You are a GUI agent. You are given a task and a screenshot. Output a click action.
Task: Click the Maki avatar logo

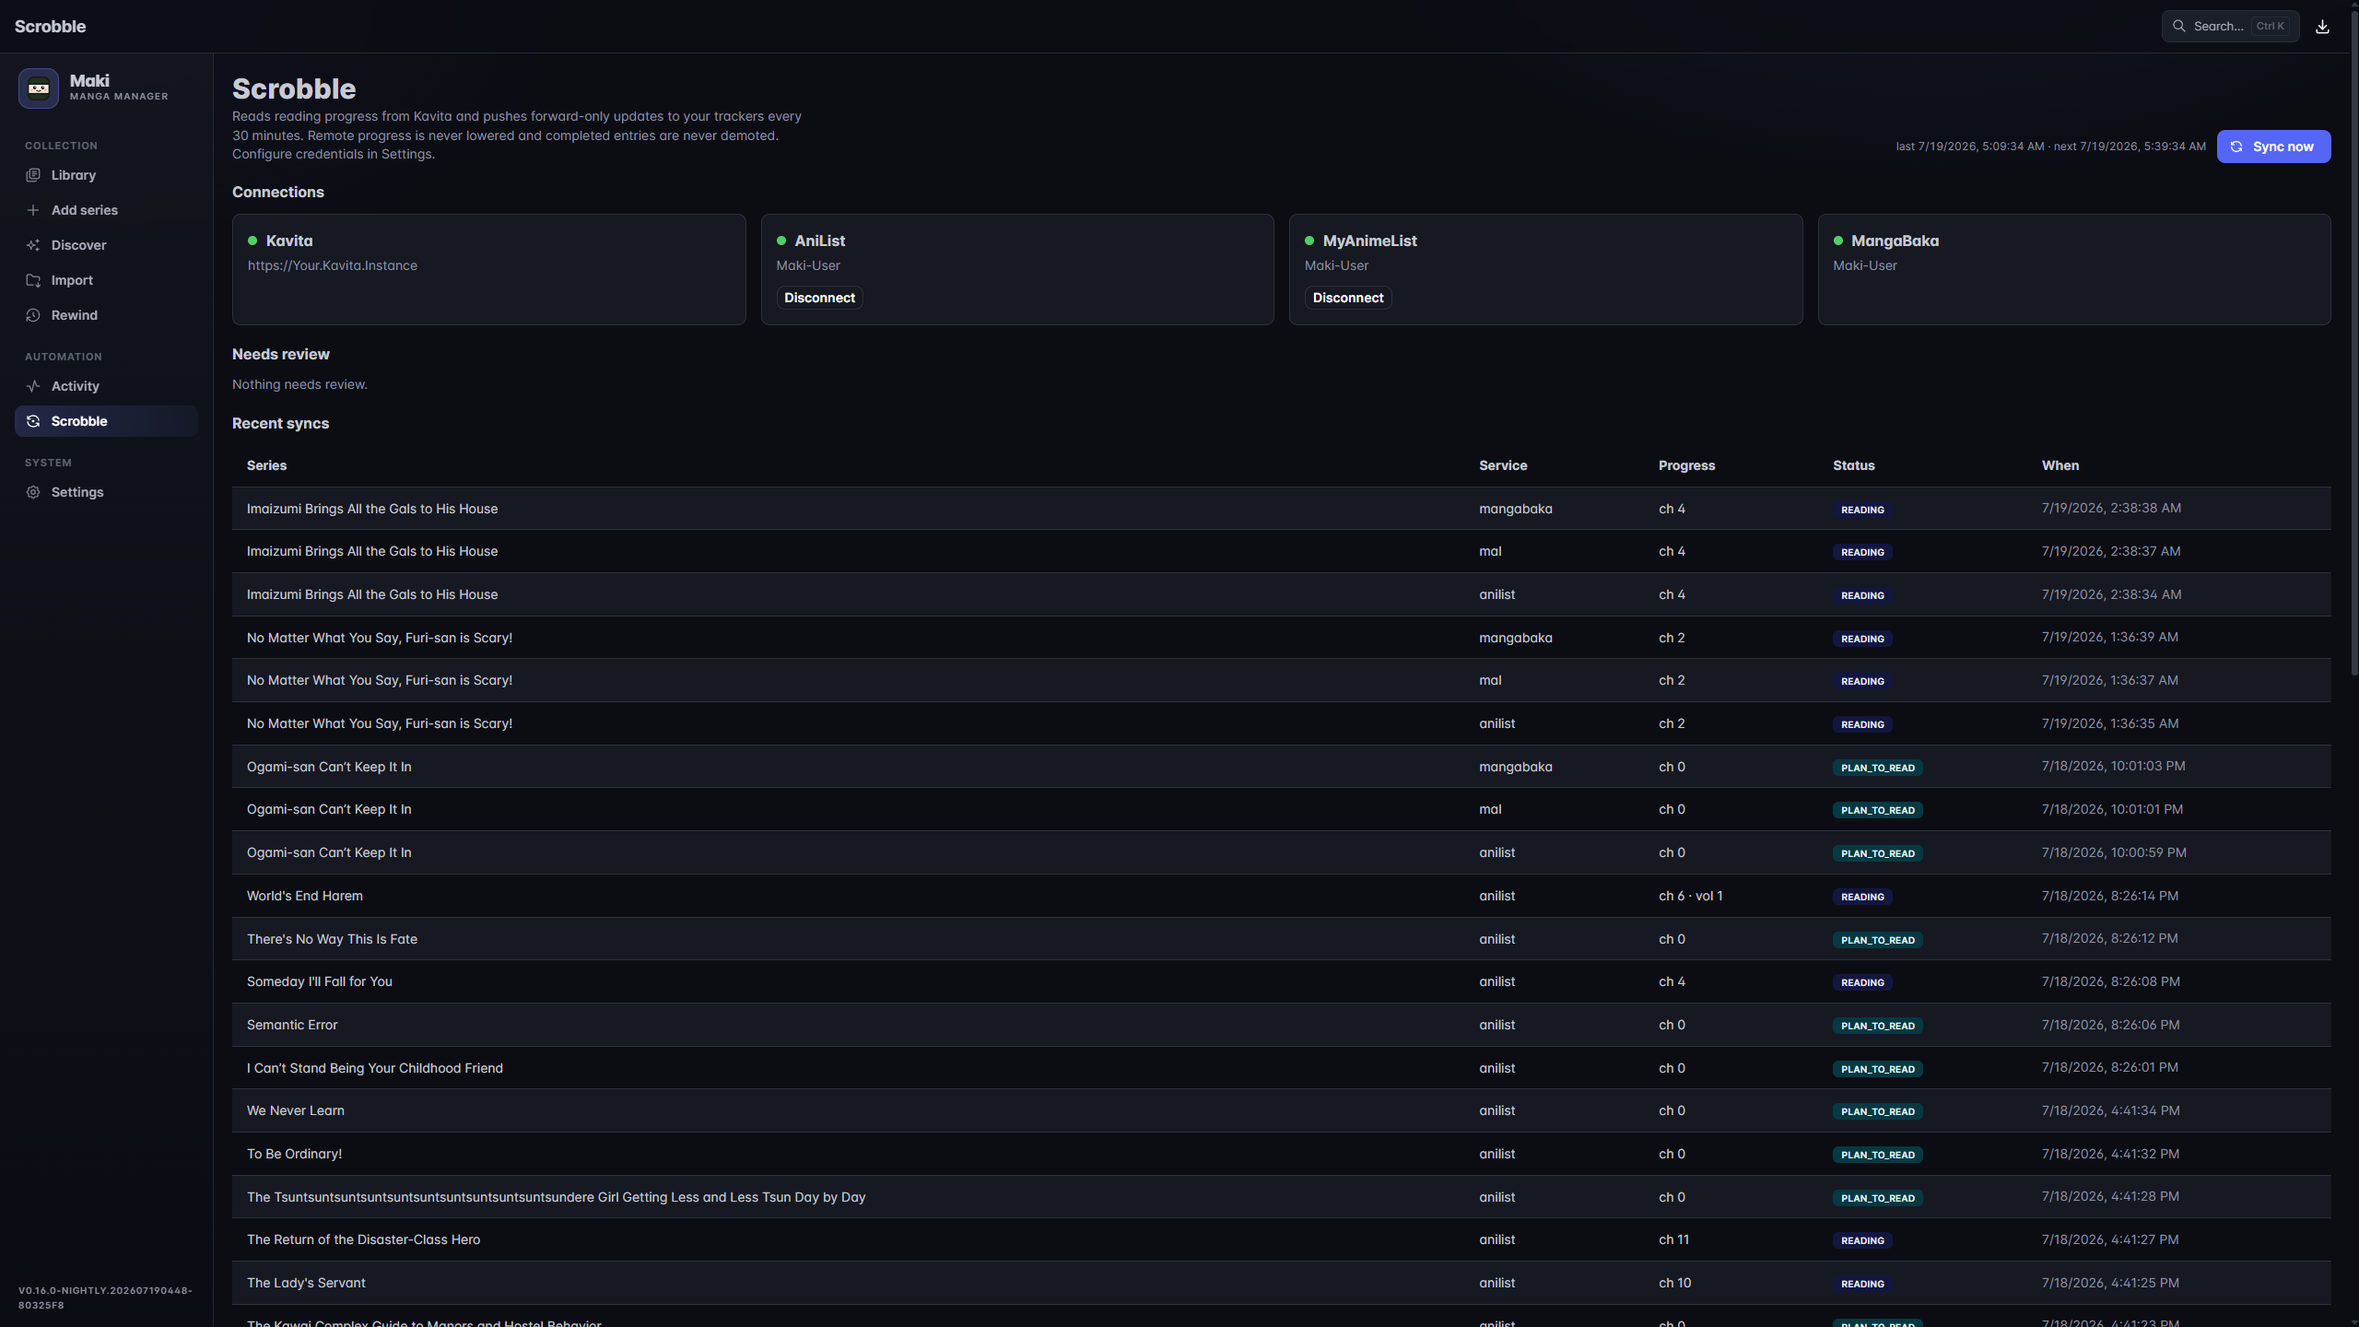39,88
